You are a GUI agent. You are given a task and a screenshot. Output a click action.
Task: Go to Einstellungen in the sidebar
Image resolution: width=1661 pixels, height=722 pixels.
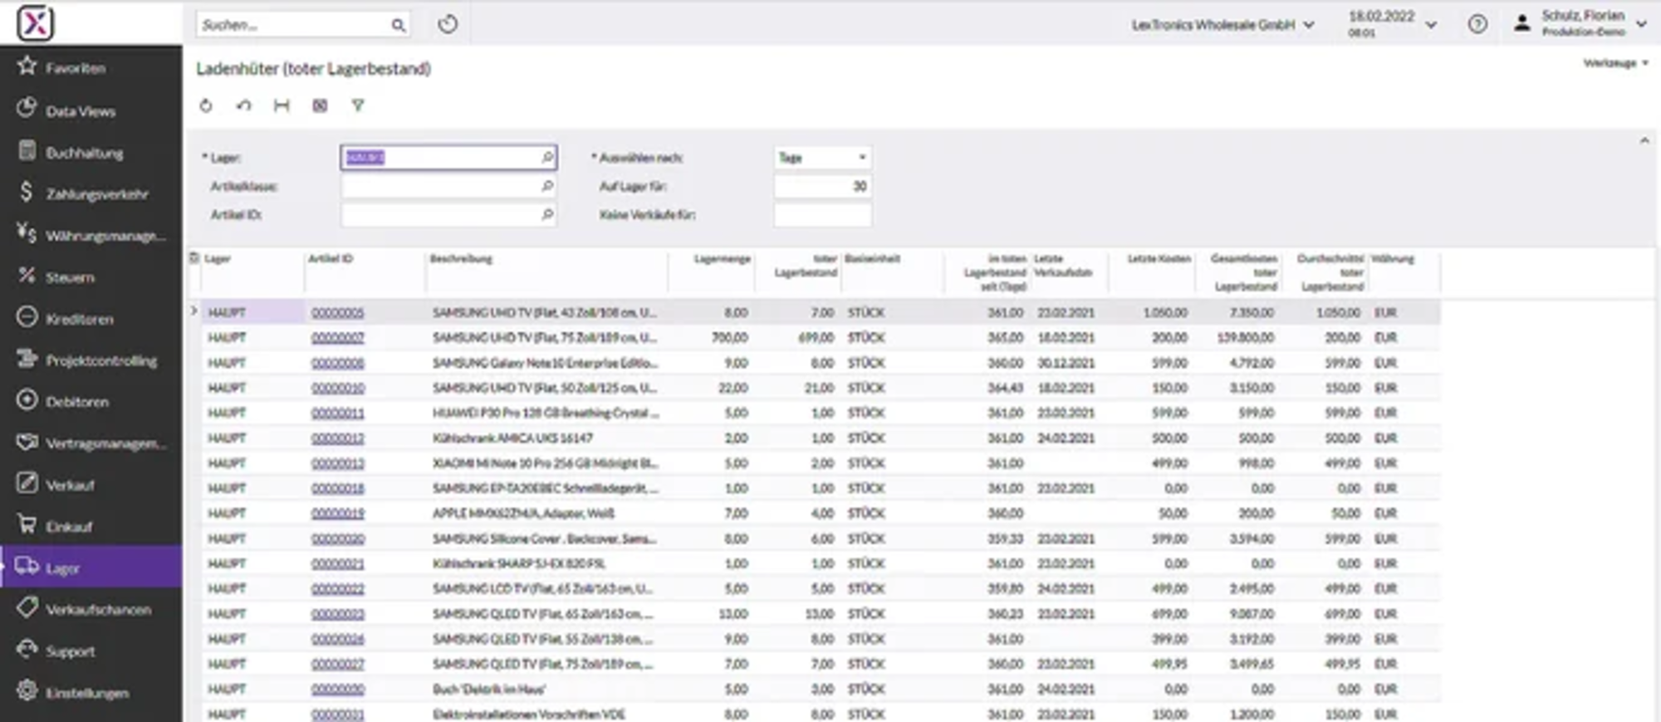[x=86, y=692]
